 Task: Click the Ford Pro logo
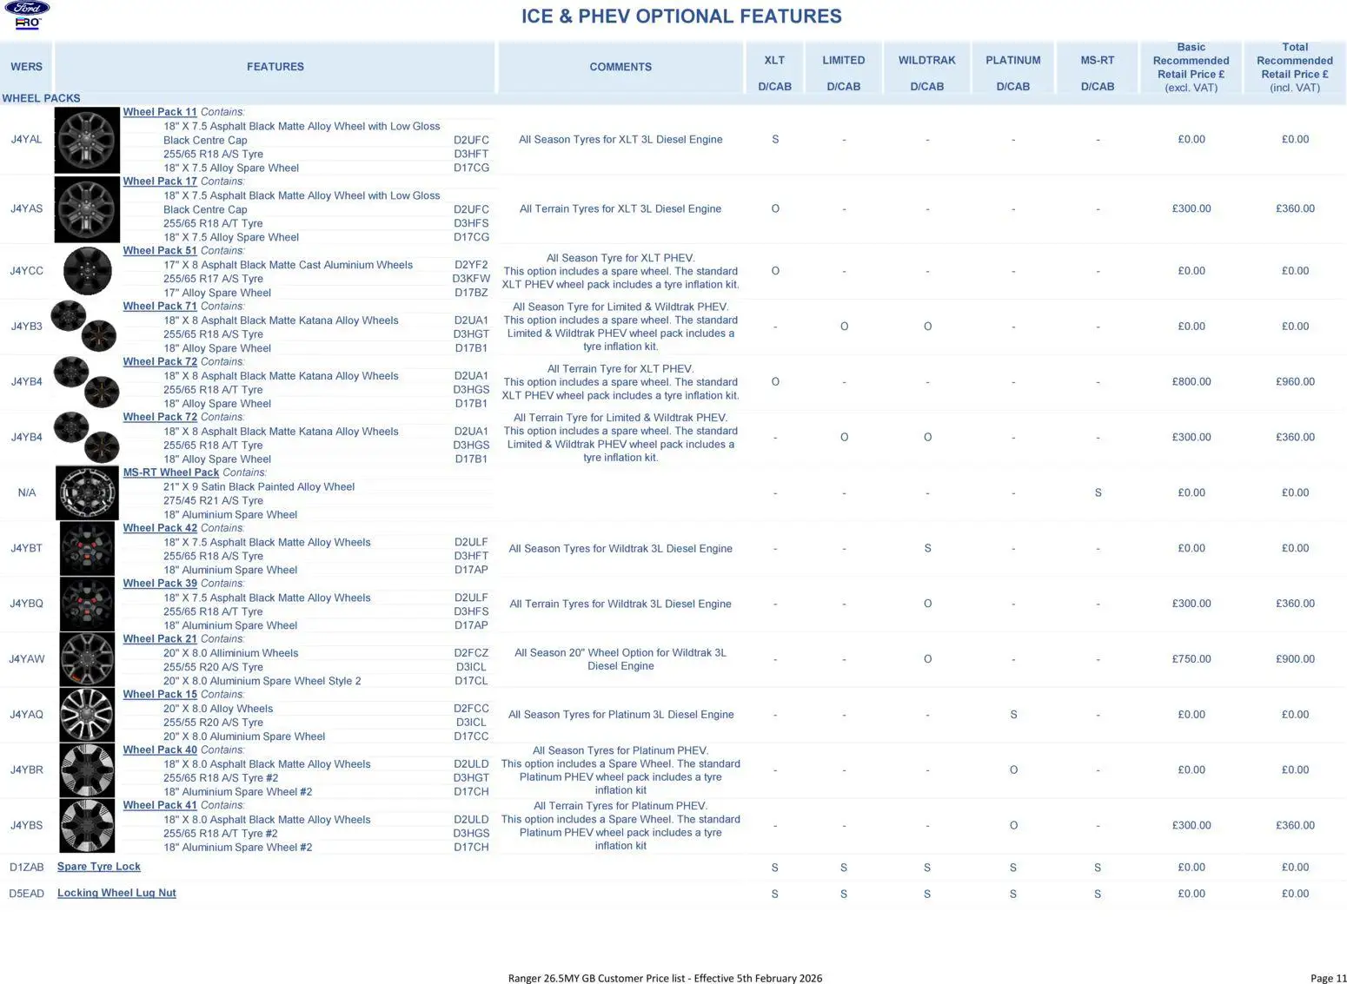coord(27,16)
